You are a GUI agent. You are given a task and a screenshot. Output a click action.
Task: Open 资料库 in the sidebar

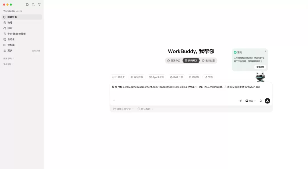click(22, 45)
